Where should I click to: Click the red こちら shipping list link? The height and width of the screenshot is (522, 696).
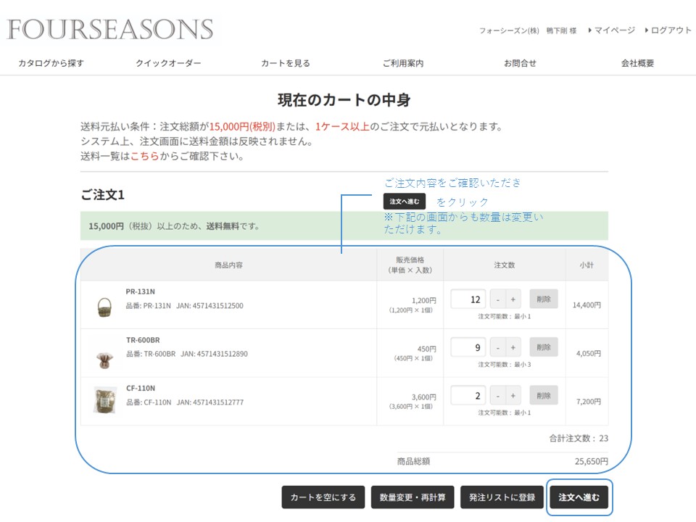point(144,156)
